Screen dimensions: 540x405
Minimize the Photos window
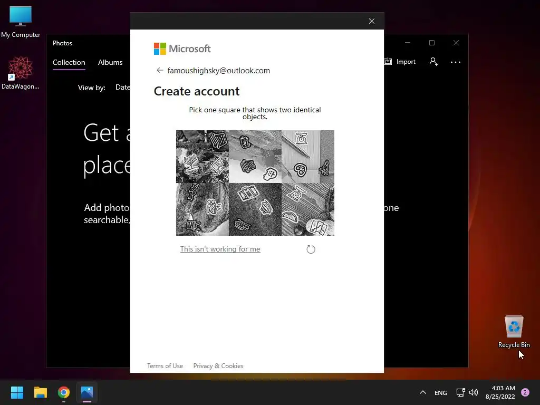(x=408, y=43)
